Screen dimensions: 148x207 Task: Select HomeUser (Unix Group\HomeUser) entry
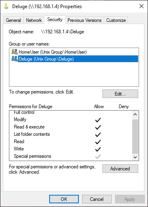[52, 52]
